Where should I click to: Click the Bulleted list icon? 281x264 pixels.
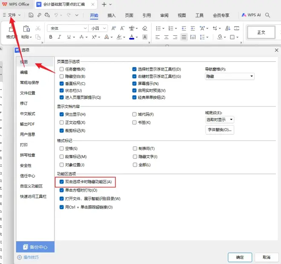tap(158, 29)
